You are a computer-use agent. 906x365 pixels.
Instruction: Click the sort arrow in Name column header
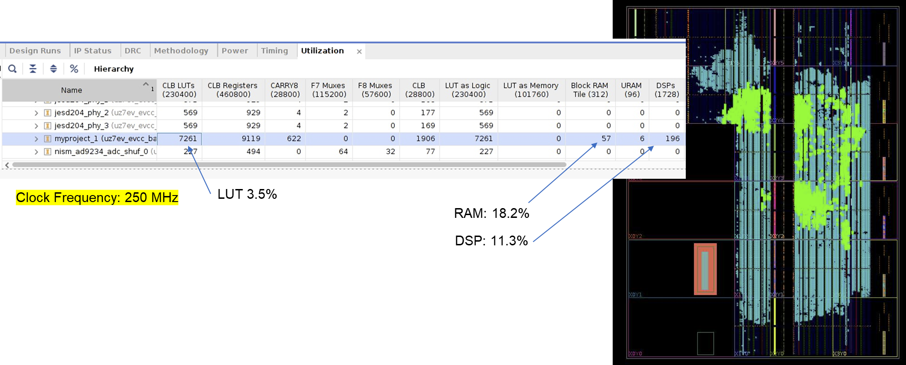146,85
